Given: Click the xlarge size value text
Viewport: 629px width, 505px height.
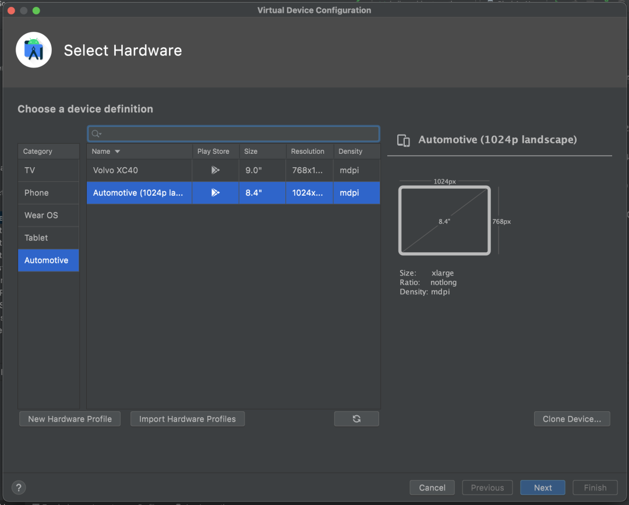Looking at the screenshot, I should [x=443, y=273].
